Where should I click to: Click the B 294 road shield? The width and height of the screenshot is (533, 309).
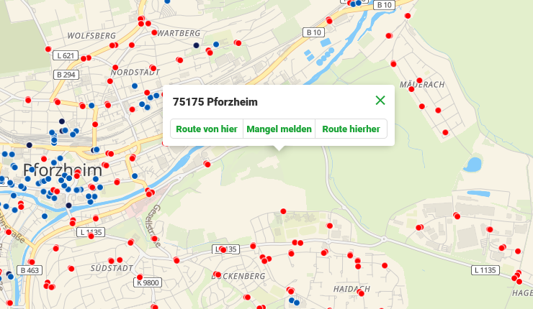pos(65,74)
